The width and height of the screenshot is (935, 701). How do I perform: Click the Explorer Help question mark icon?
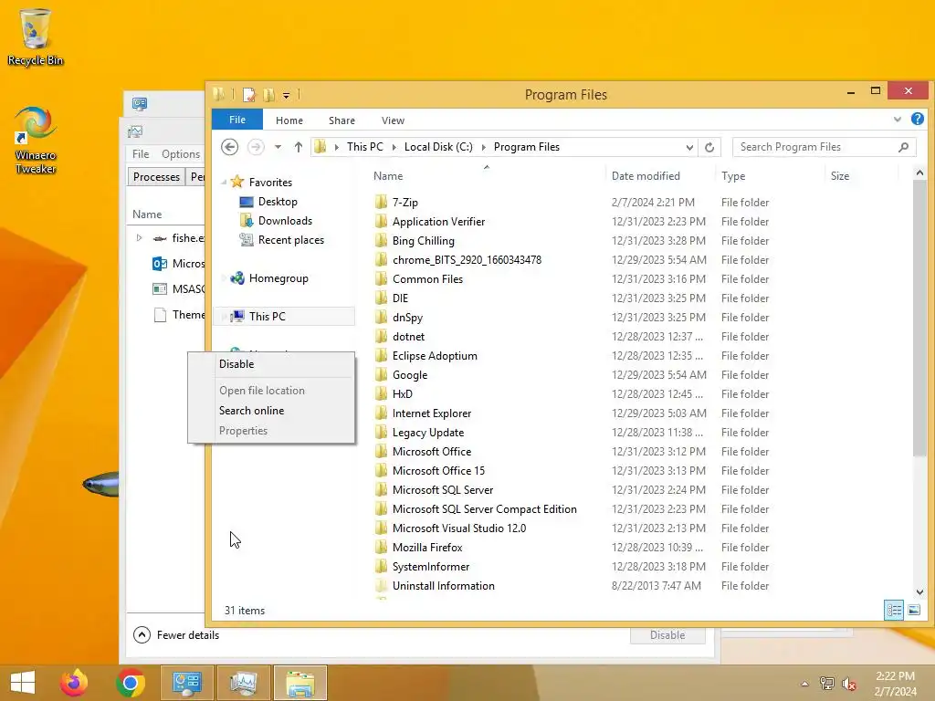[x=917, y=120]
